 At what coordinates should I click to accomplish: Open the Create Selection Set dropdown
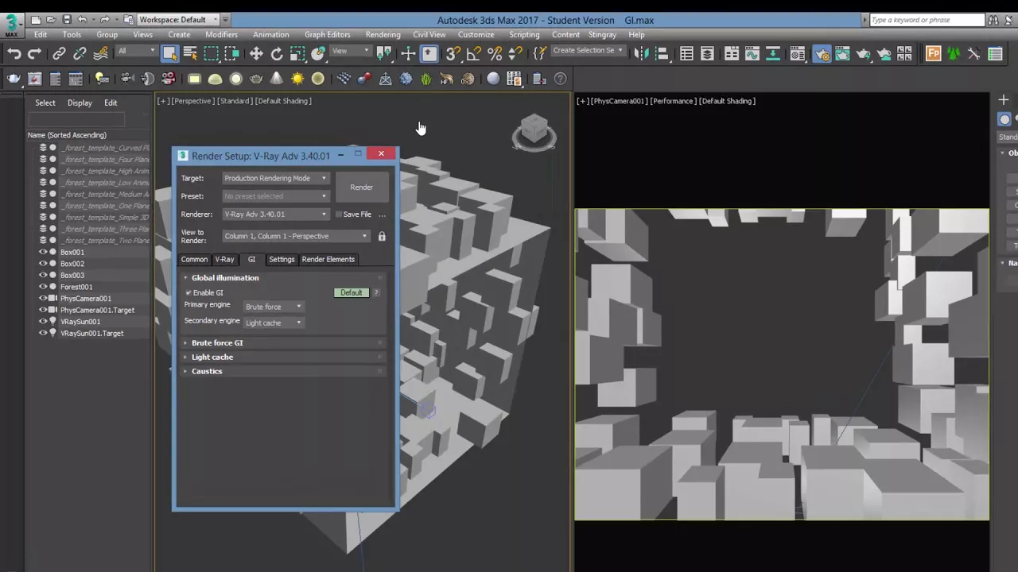point(588,51)
